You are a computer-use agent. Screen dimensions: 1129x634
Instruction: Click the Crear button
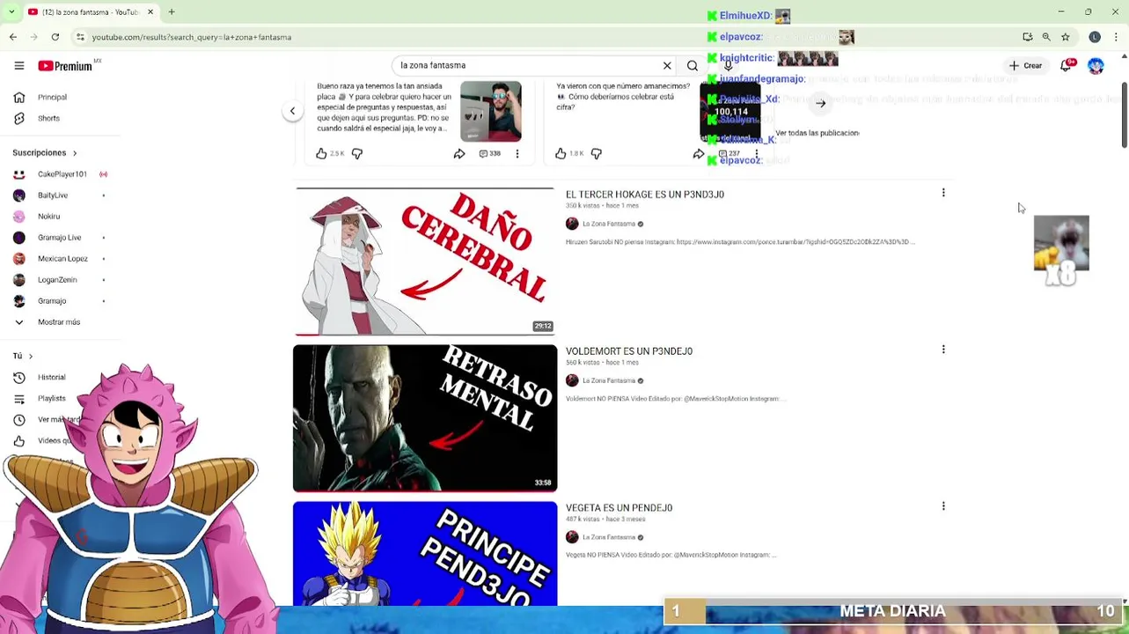click(x=1025, y=65)
